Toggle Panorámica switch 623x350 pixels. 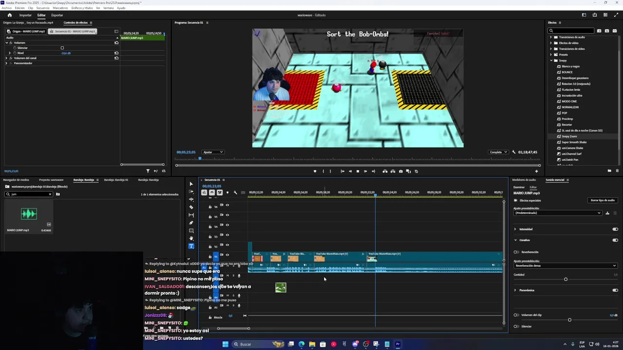pos(615,290)
